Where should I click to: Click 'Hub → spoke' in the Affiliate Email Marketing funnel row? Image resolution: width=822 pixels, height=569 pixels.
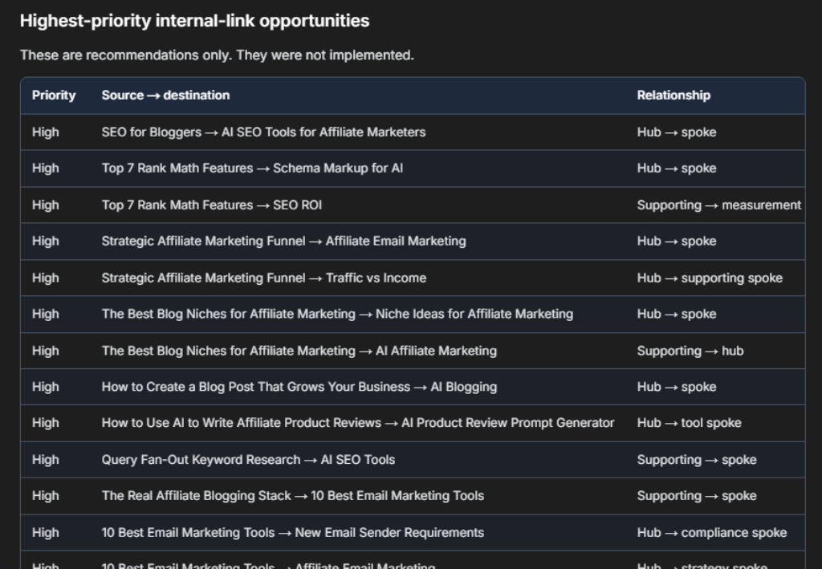pyautogui.click(x=677, y=241)
